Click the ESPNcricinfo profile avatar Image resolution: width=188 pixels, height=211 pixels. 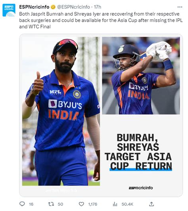pos(9,10)
